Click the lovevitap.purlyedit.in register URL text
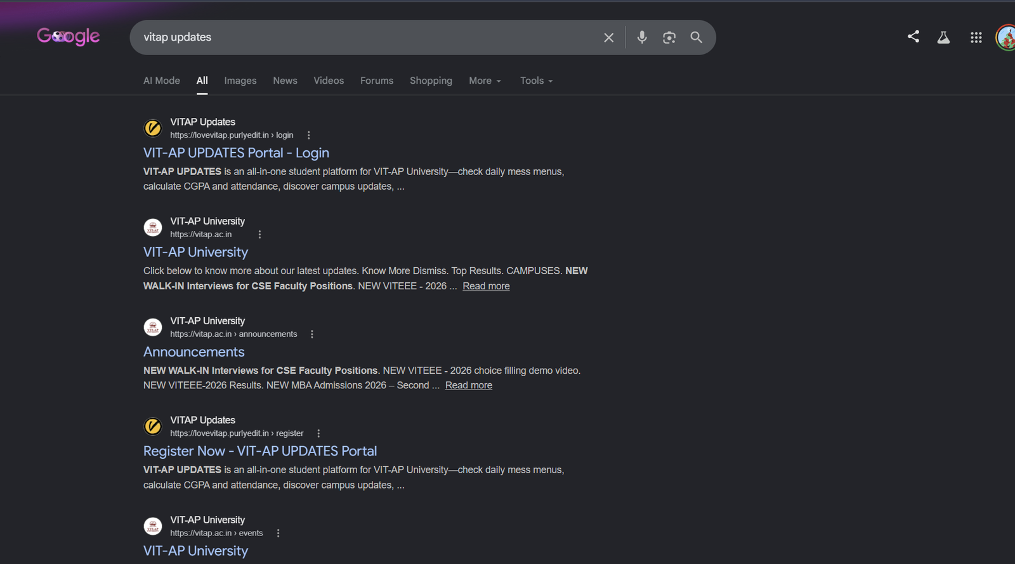1015x564 pixels. tap(237, 433)
